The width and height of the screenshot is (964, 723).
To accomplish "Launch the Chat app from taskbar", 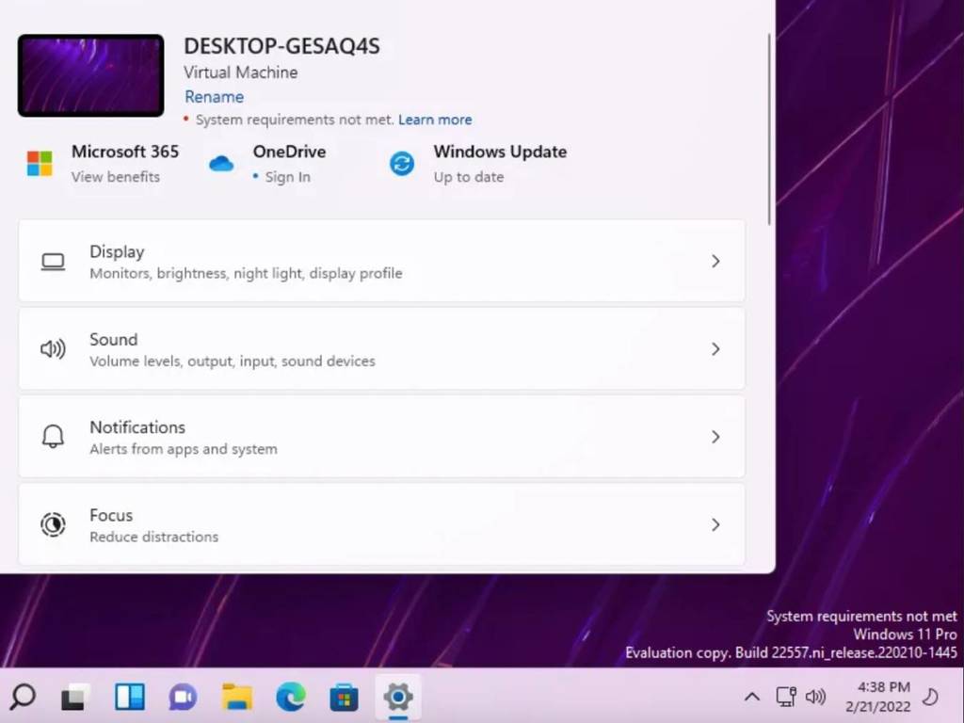I will tap(183, 697).
